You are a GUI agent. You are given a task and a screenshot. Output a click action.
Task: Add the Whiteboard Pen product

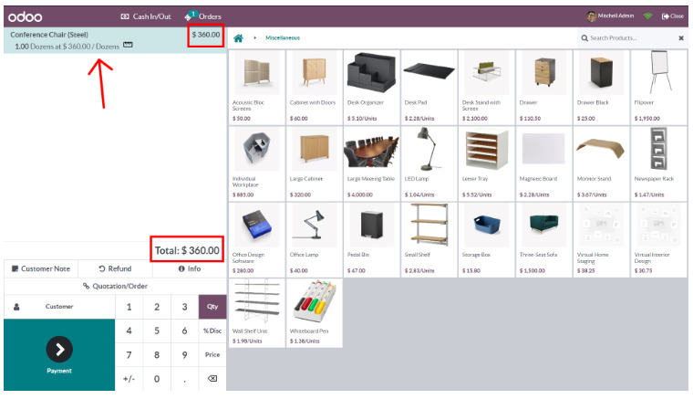(314, 311)
